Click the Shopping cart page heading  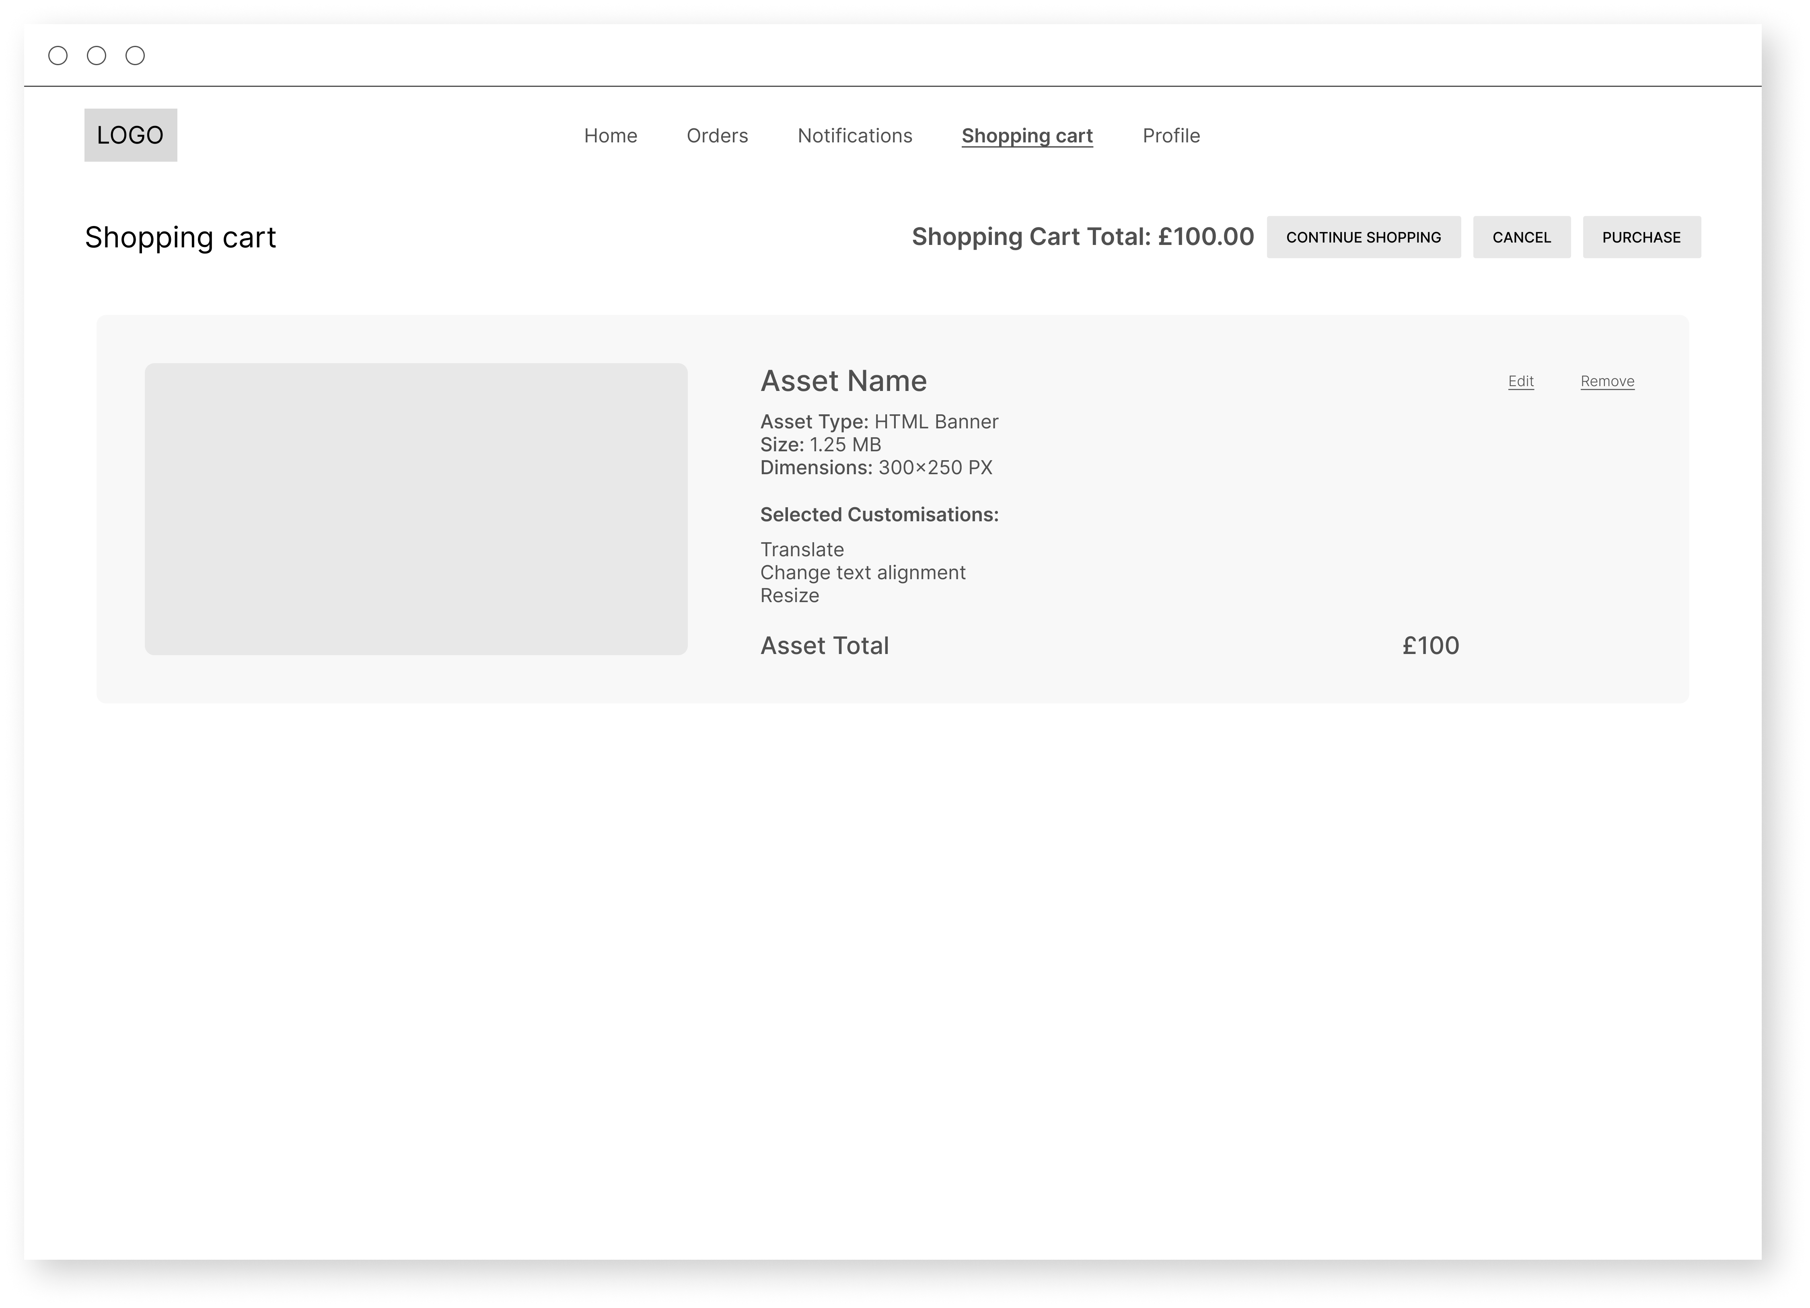(180, 238)
